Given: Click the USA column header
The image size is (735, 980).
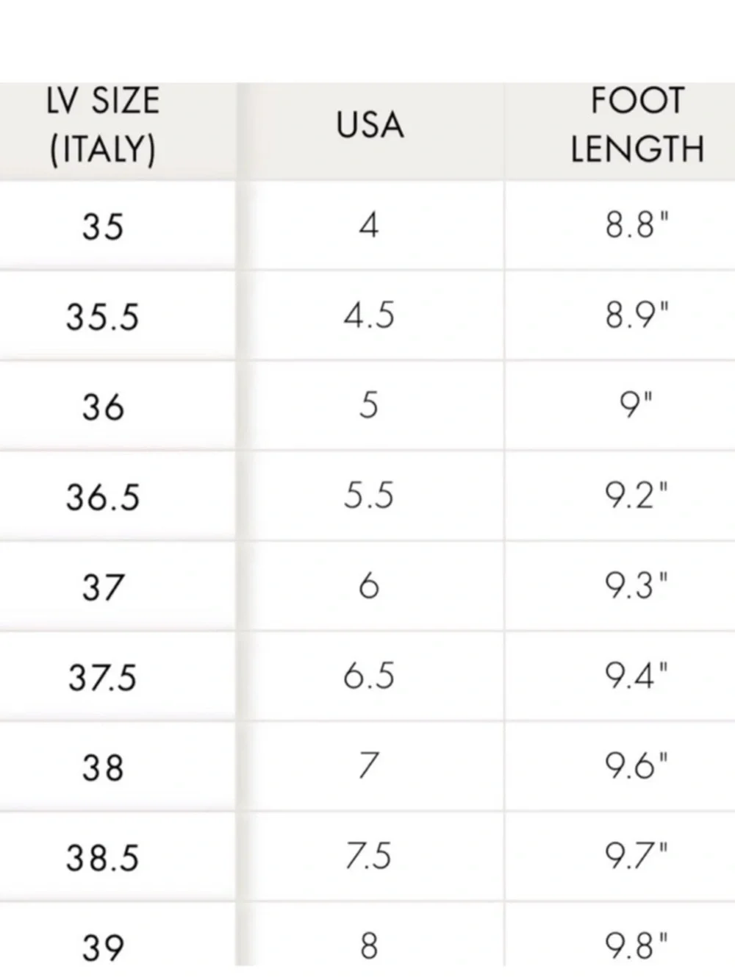Looking at the screenshot, I should point(370,125).
